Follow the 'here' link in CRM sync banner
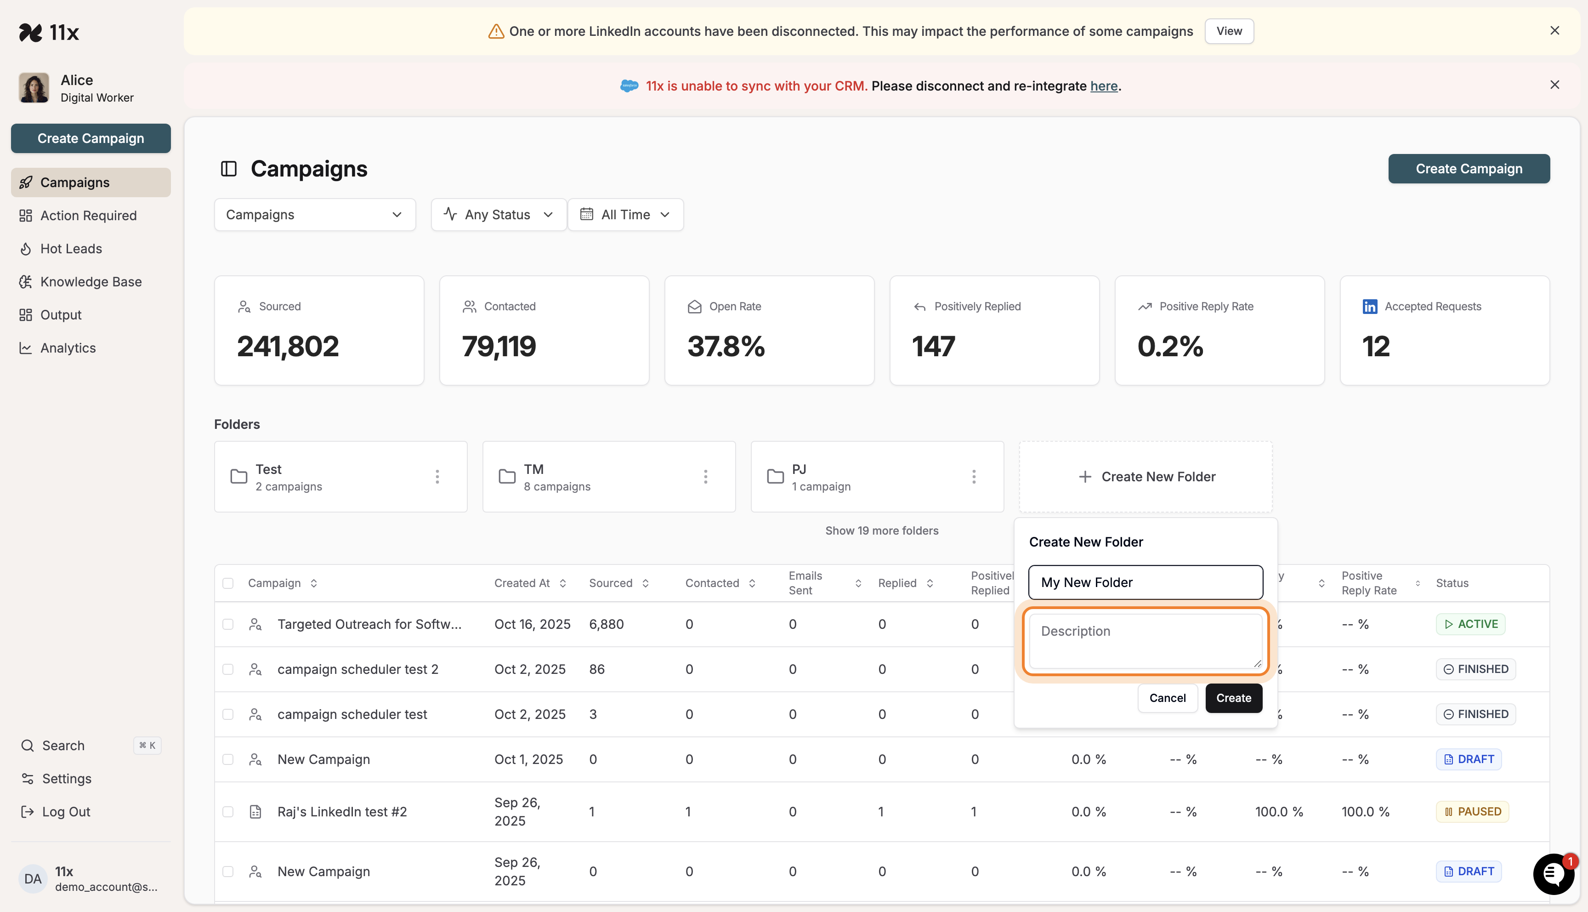This screenshot has height=912, width=1588. tap(1104, 86)
